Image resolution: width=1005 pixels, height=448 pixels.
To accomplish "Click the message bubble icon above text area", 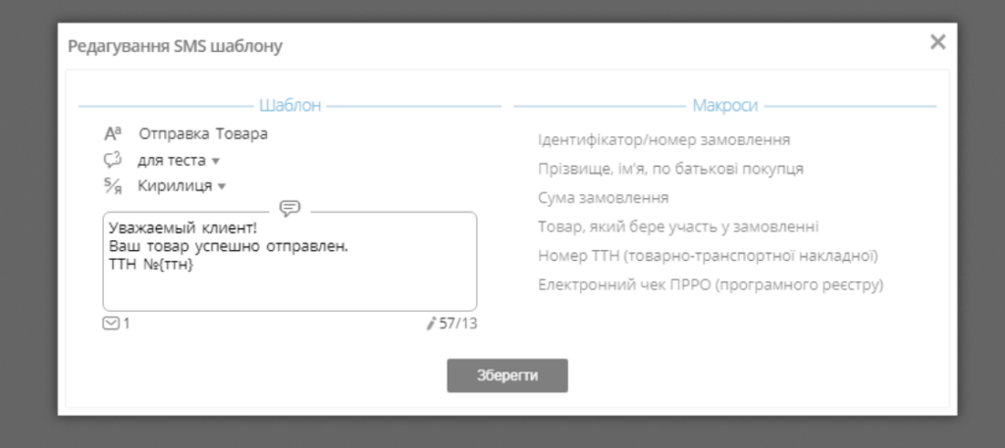I will click(x=290, y=208).
